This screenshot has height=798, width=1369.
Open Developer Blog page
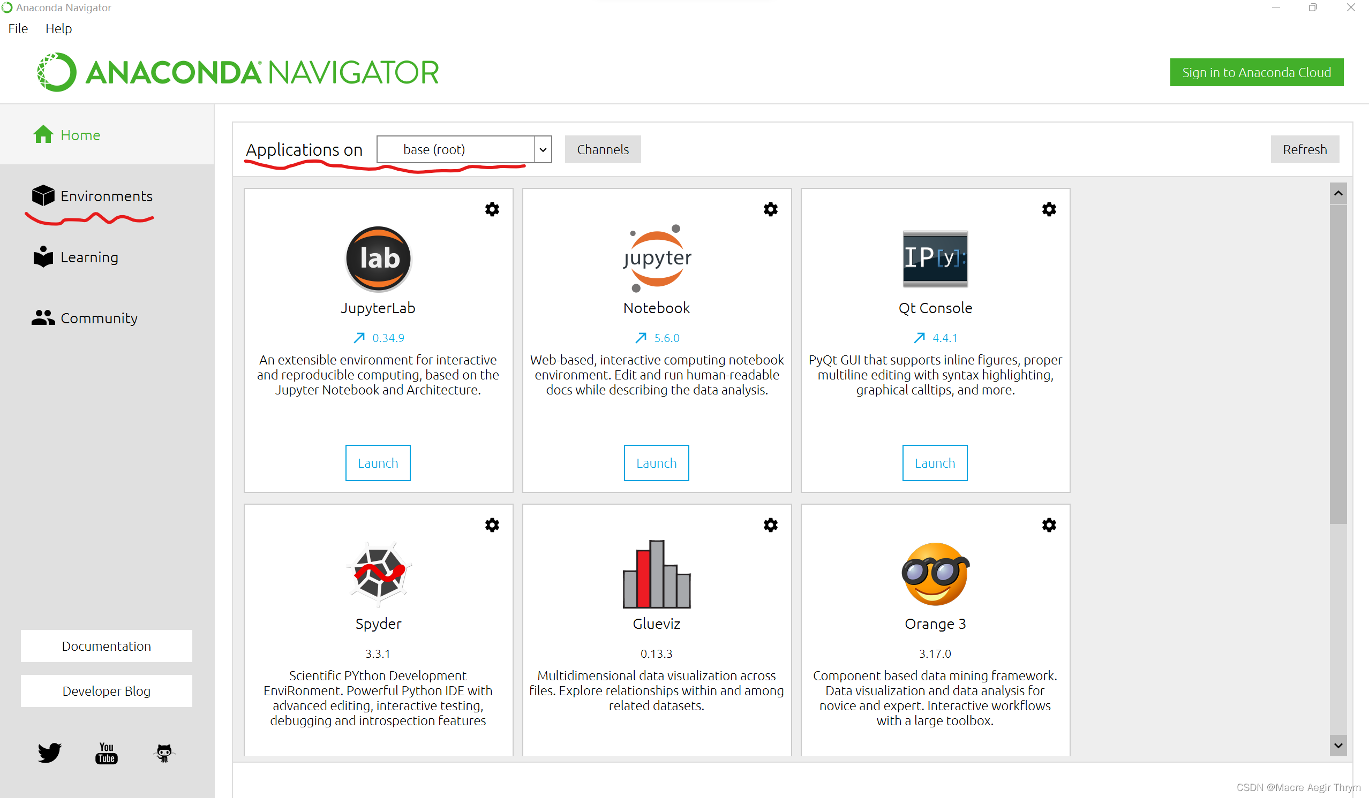point(107,690)
